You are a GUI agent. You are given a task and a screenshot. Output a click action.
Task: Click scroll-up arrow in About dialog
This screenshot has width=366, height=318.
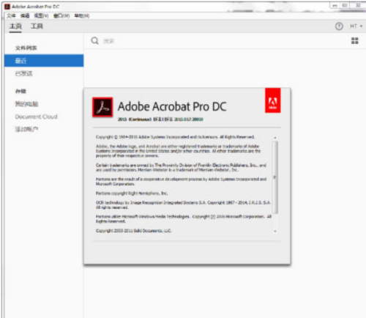275,138
